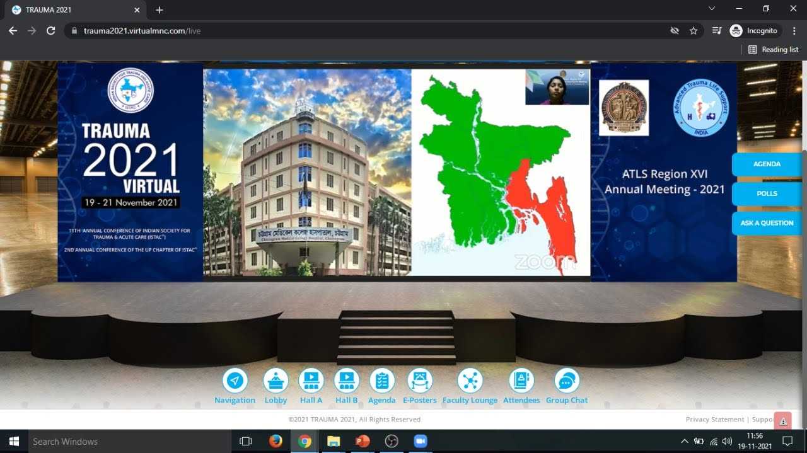Click the battery status icon

tap(699, 442)
